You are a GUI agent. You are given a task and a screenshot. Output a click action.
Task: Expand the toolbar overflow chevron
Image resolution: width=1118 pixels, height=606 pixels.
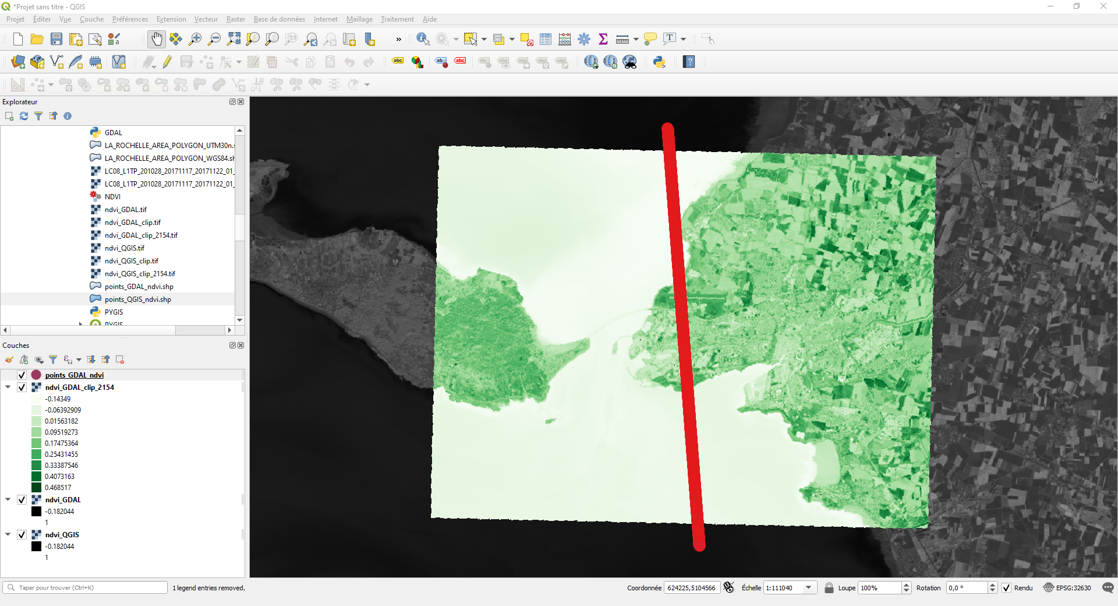[398, 39]
